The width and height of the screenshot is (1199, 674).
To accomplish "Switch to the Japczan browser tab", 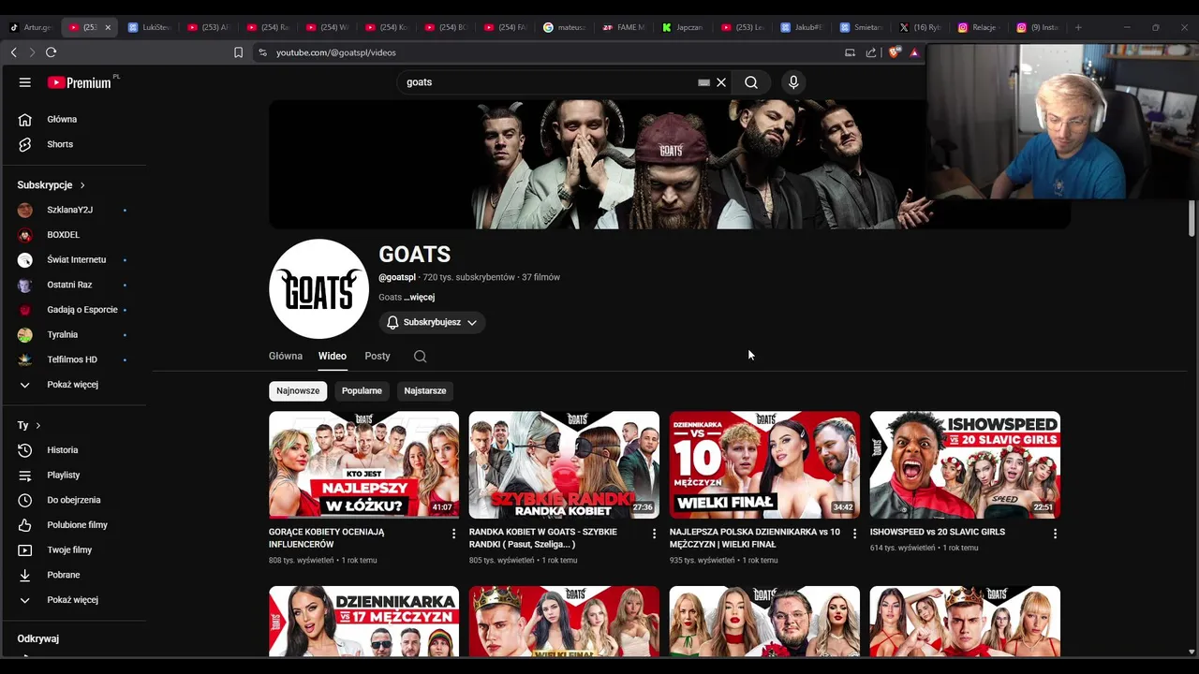I will (x=683, y=27).
